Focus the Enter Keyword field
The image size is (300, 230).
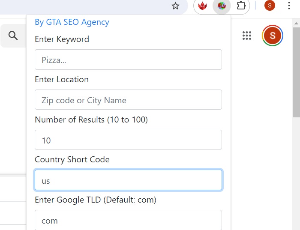(128, 60)
